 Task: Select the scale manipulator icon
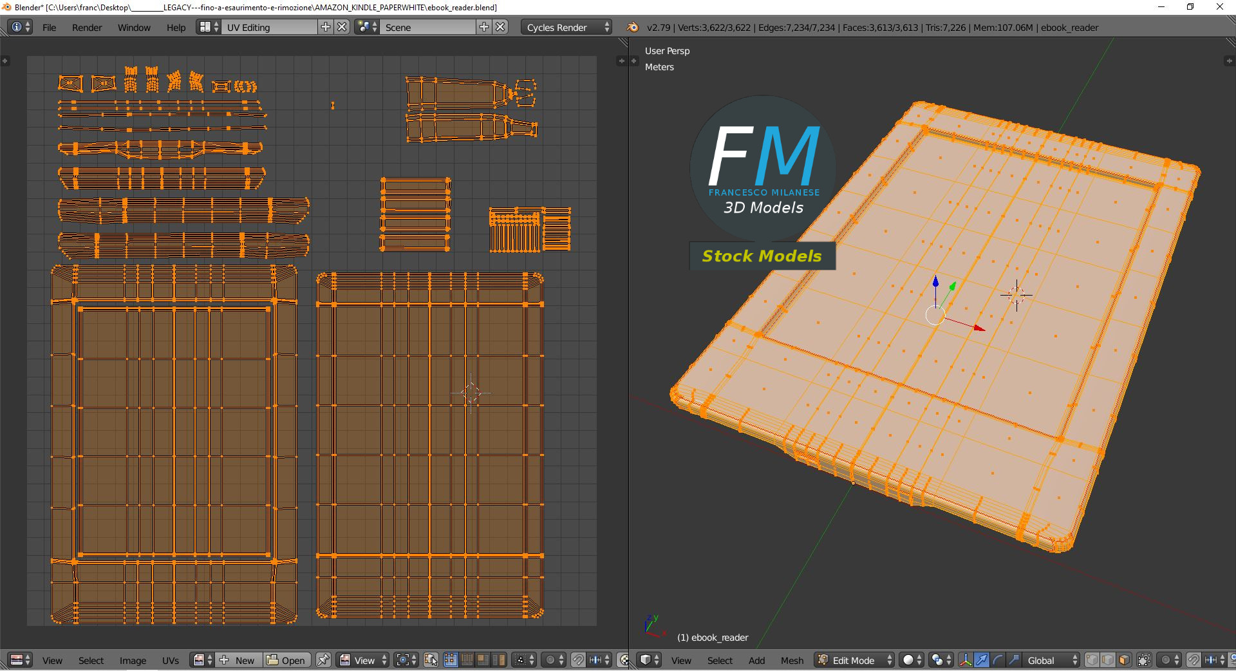pyautogui.click(x=1014, y=660)
